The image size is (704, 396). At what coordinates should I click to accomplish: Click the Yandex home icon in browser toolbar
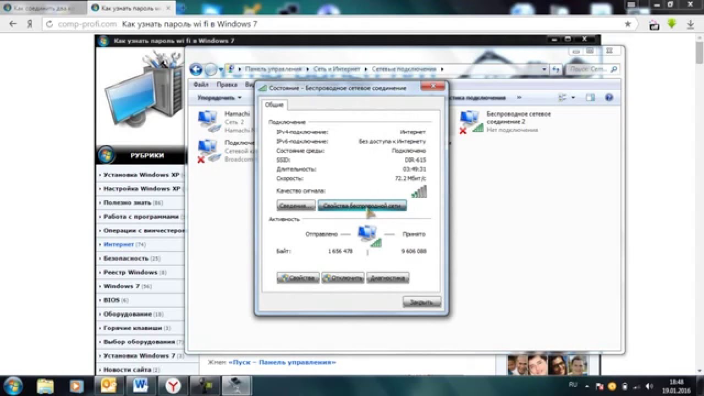click(x=29, y=24)
